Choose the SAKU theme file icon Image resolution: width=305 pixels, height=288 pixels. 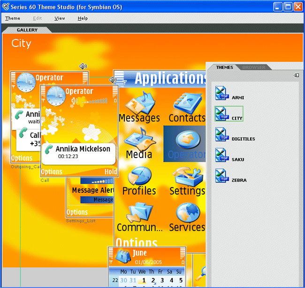(222, 155)
